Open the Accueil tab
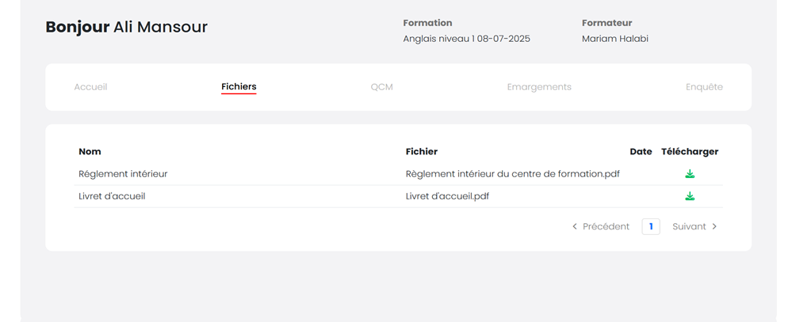Image resolution: width=796 pixels, height=322 pixels. coord(90,87)
